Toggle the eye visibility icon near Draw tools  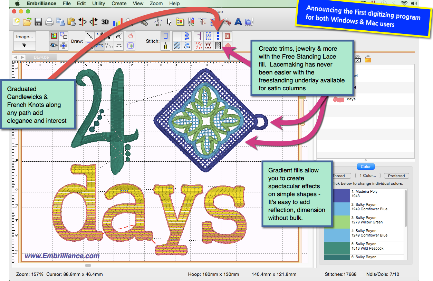[54, 46]
